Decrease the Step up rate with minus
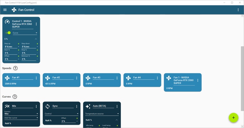Viewport: 244px width, 128px height. click(19, 46)
